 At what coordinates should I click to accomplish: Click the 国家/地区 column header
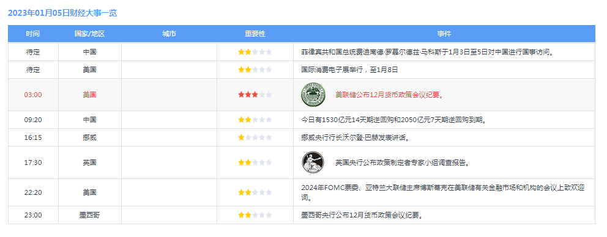click(89, 34)
